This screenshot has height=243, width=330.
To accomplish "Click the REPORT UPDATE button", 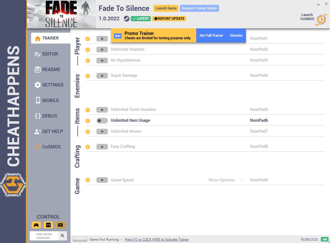I will tap(169, 19).
